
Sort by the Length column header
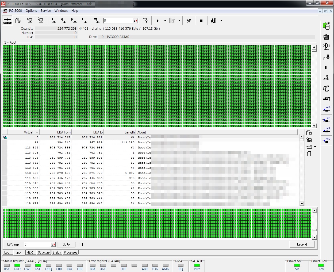pyautogui.click(x=120, y=132)
